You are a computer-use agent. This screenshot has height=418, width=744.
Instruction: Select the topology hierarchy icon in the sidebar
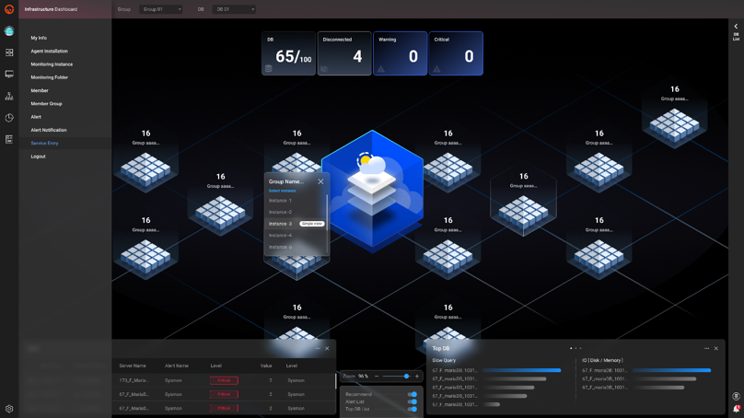[9, 96]
